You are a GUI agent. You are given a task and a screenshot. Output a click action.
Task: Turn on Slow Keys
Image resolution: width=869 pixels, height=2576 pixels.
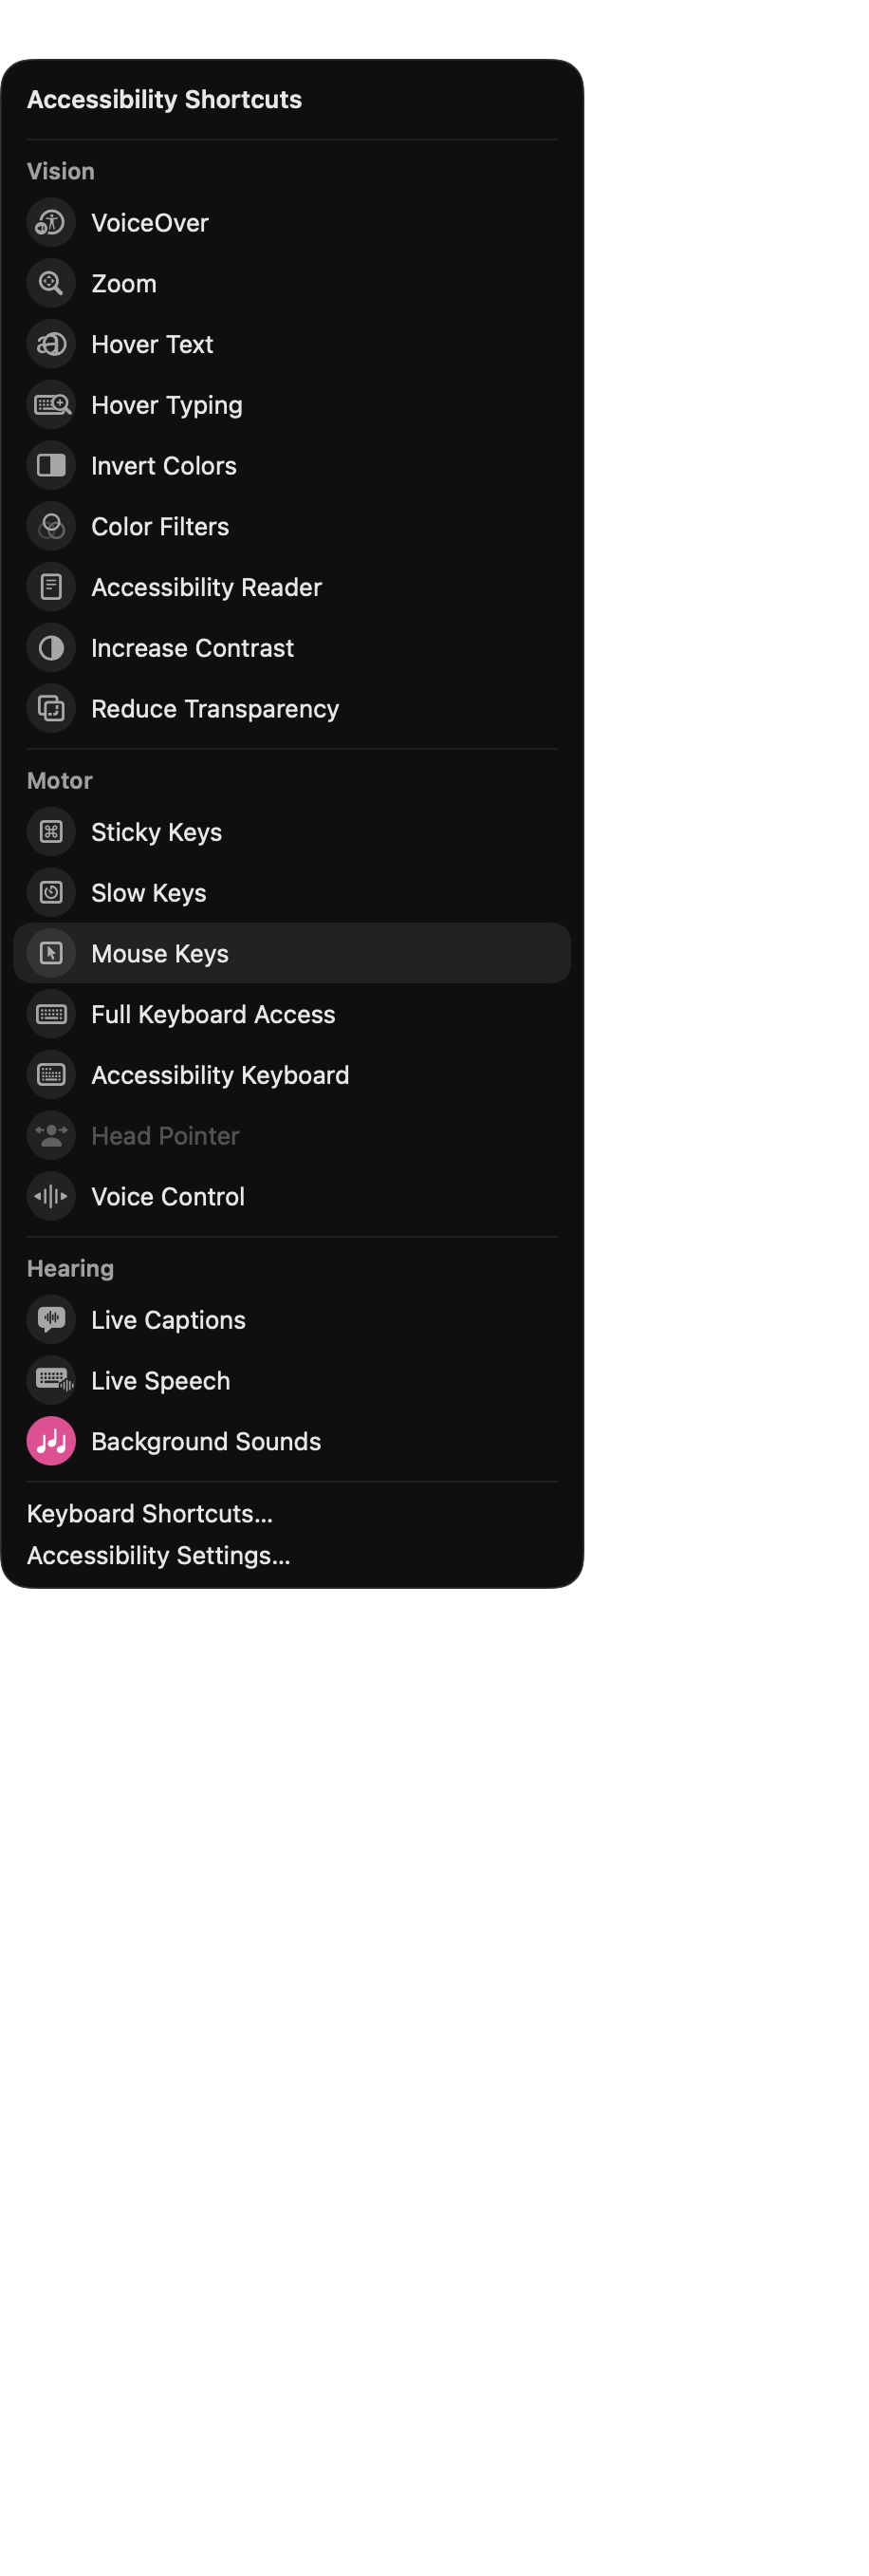292,893
